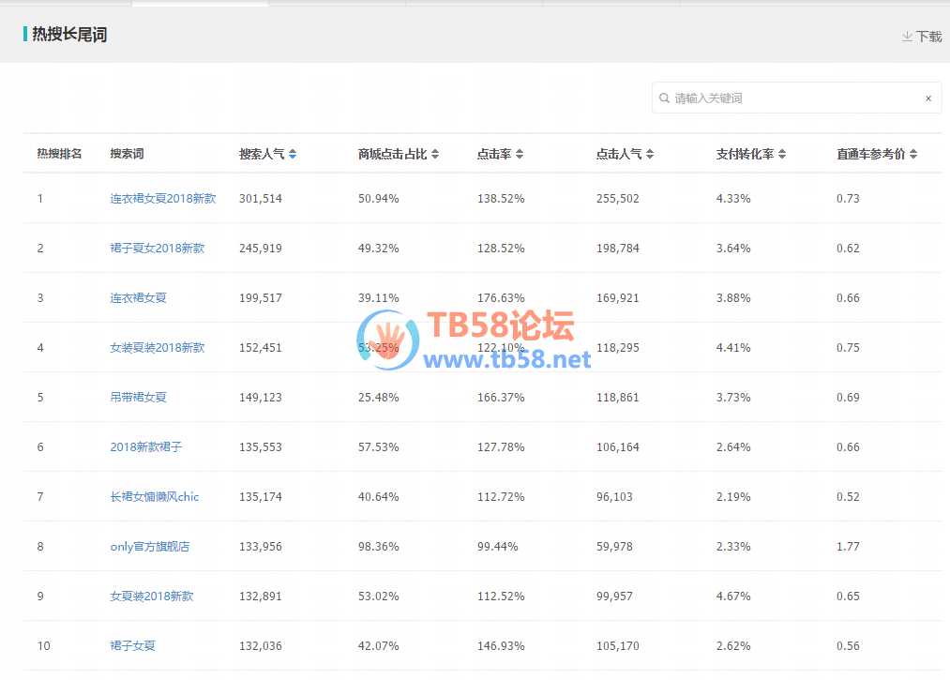Open keyword 女装夏装2018新款
The image size is (950, 680).
point(157,348)
